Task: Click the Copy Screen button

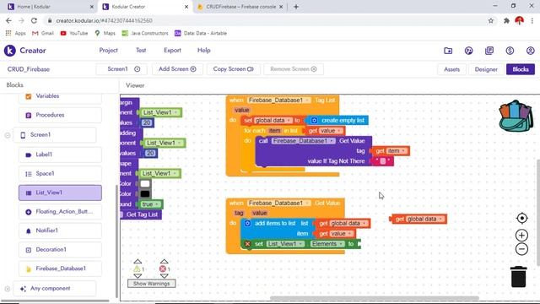Action: pos(233,69)
